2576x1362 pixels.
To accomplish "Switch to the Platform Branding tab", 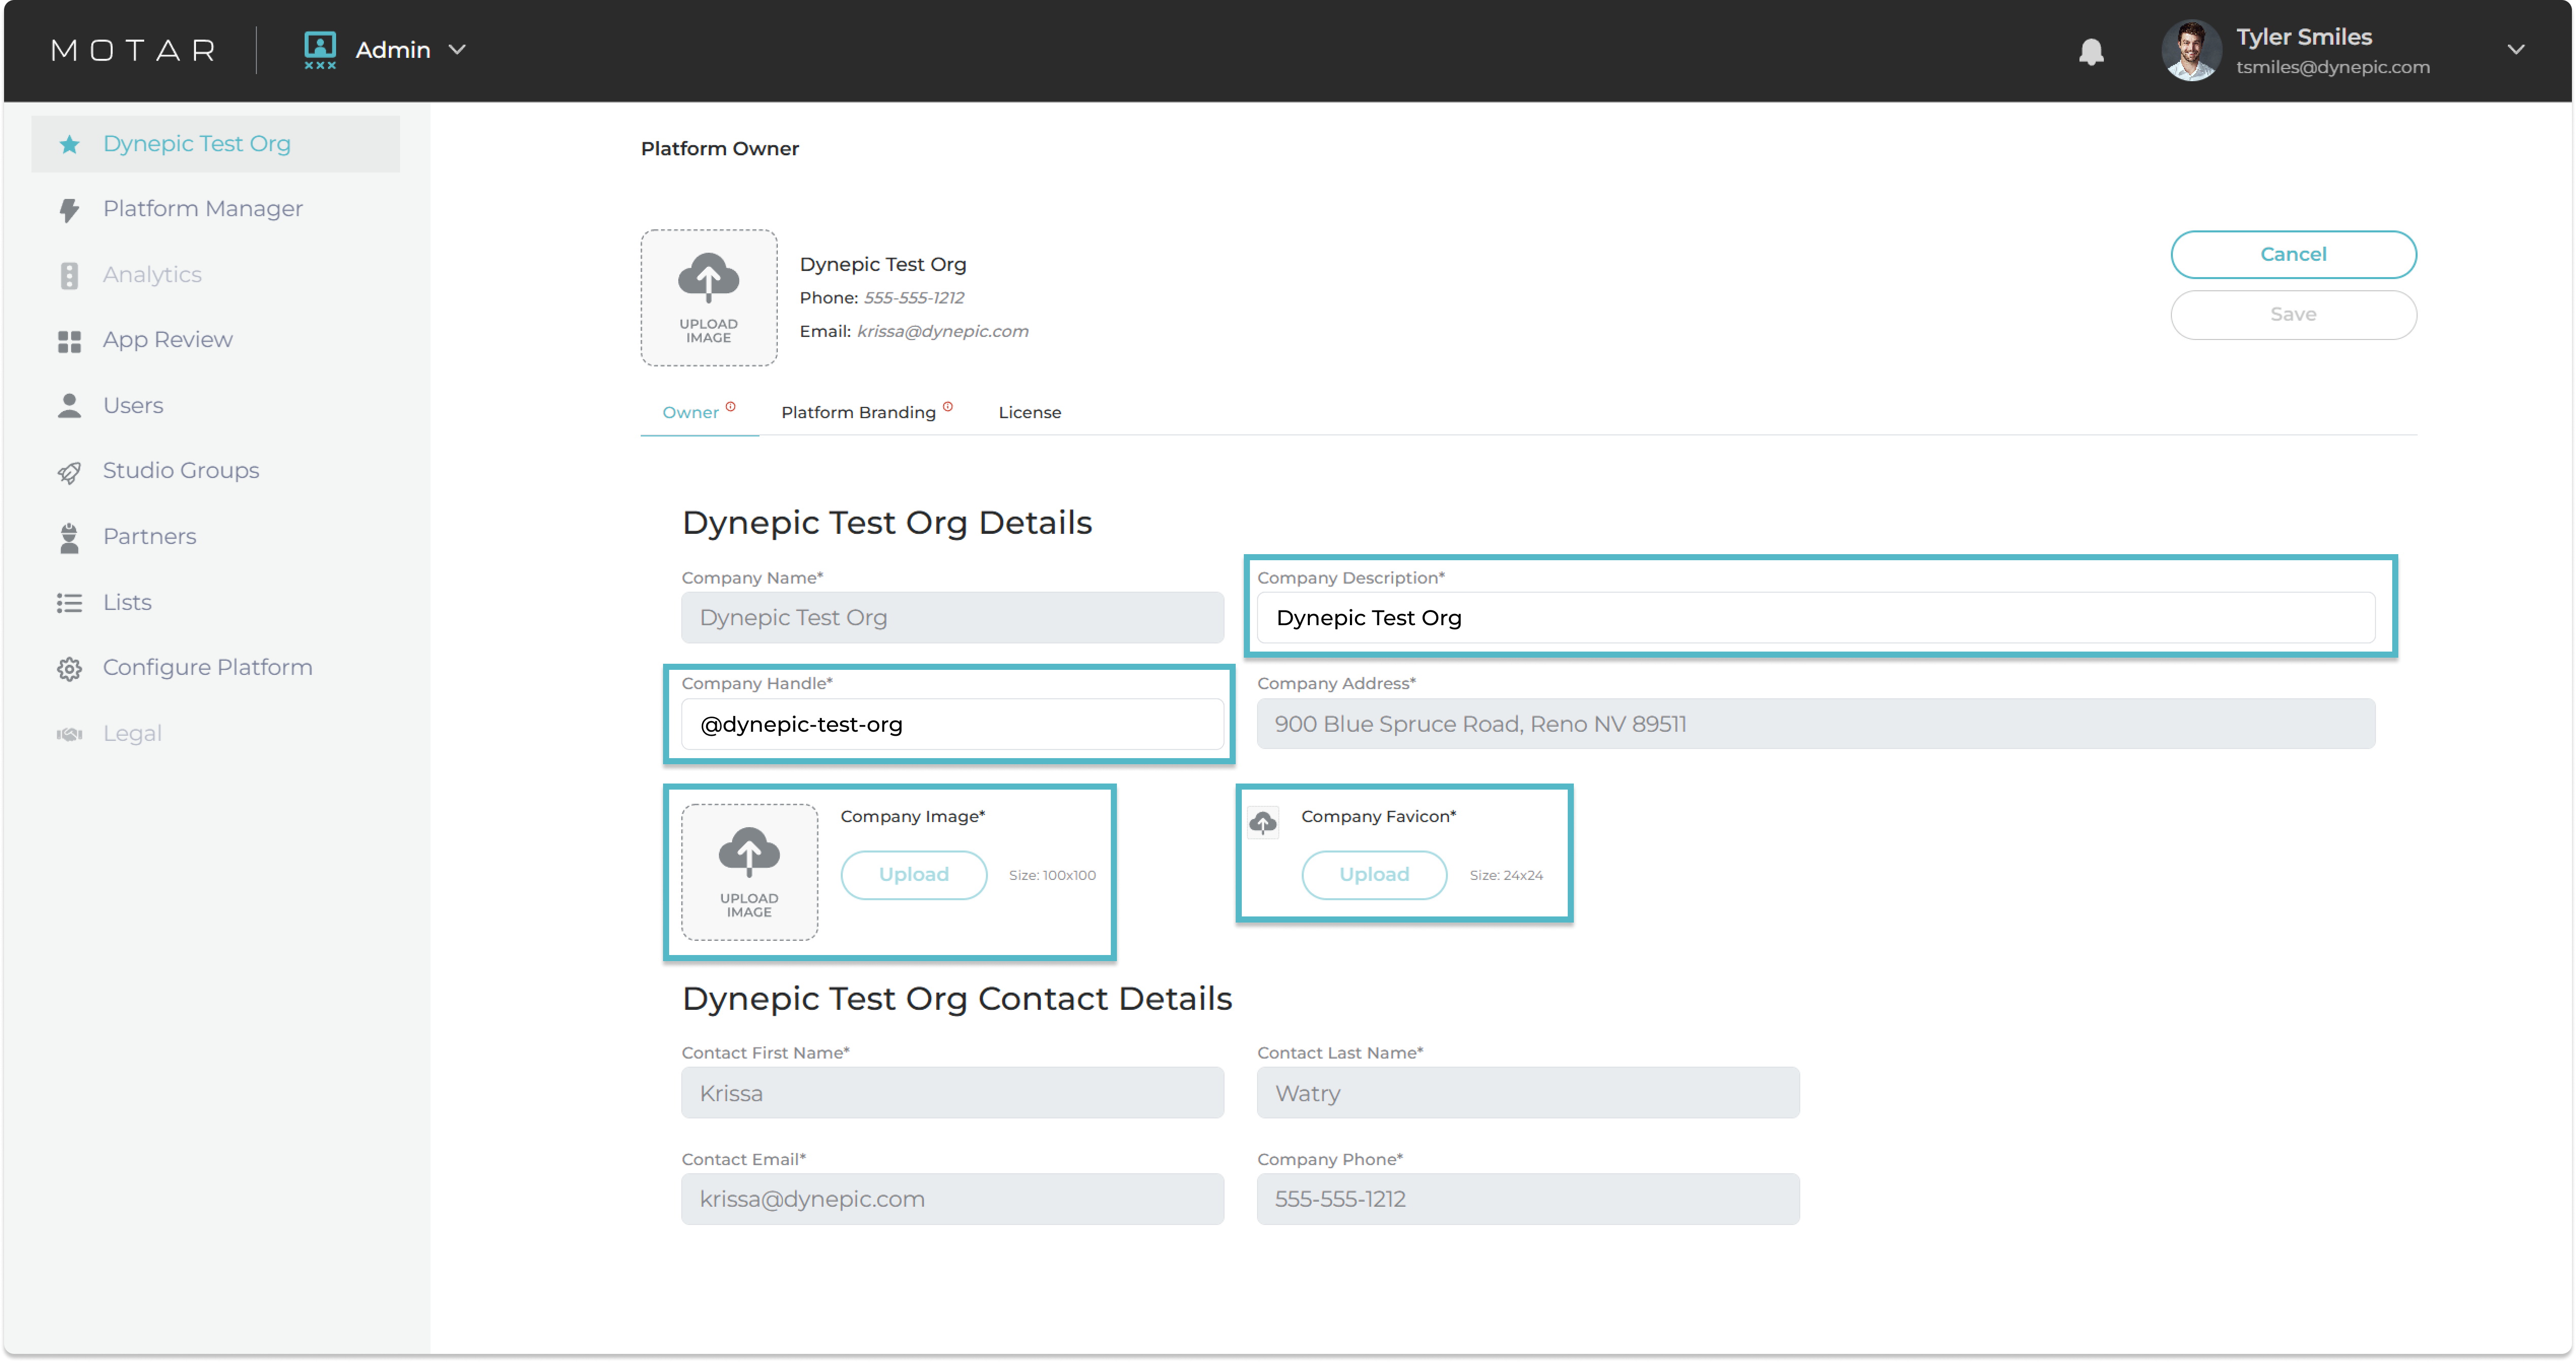I will [x=858, y=413].
